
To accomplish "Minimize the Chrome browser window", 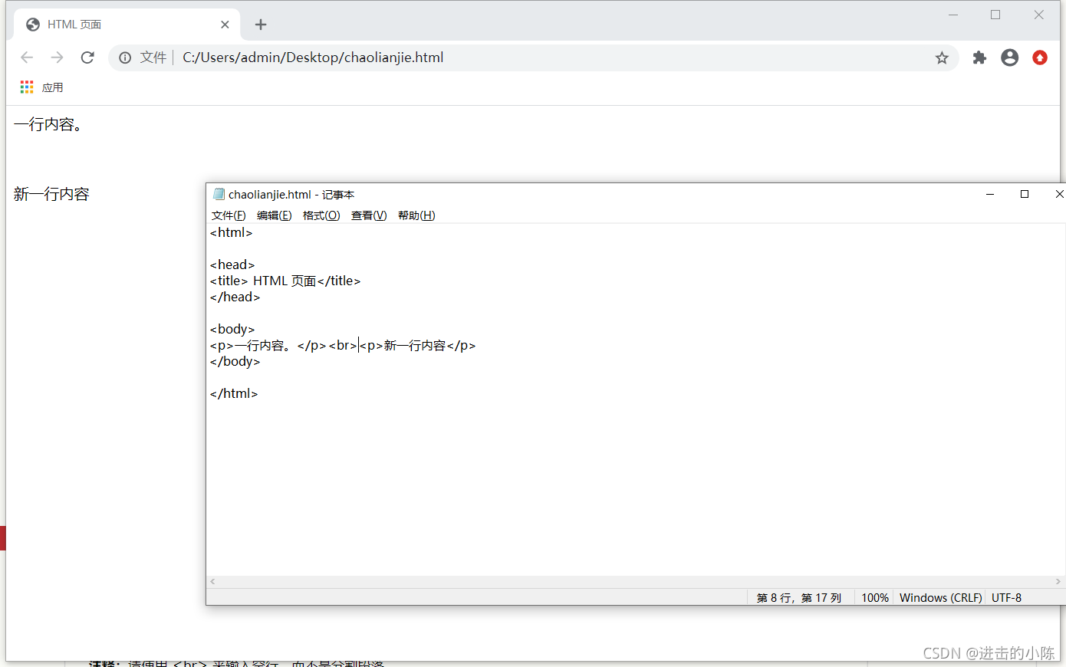I will [953, 15].
